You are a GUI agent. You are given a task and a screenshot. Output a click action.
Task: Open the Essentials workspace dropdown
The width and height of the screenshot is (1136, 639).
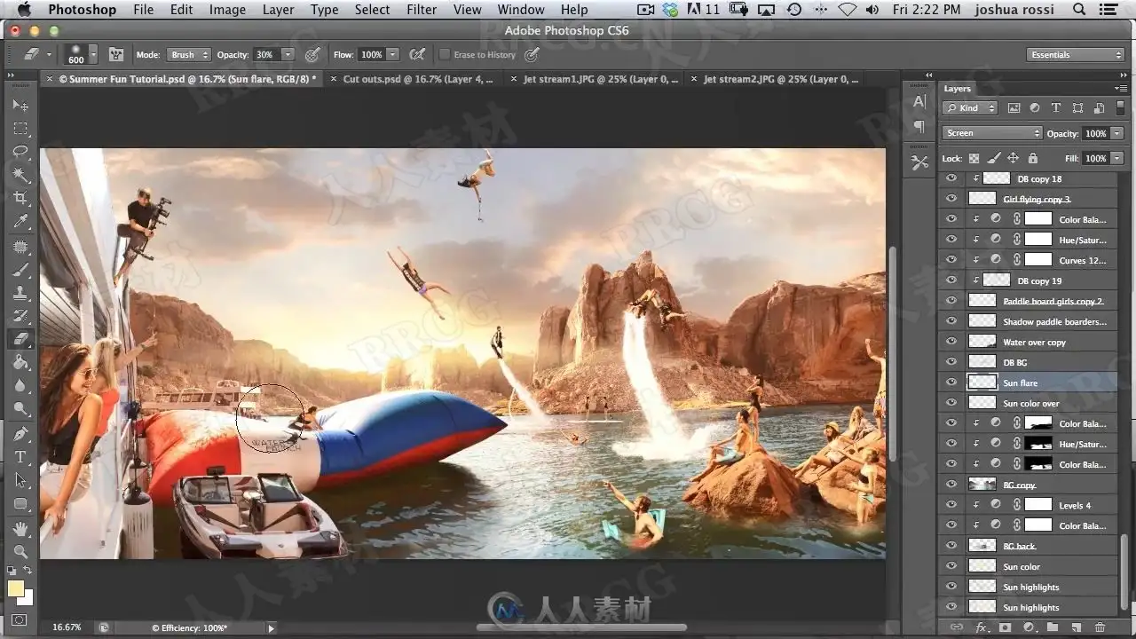tap(1077, 55)
